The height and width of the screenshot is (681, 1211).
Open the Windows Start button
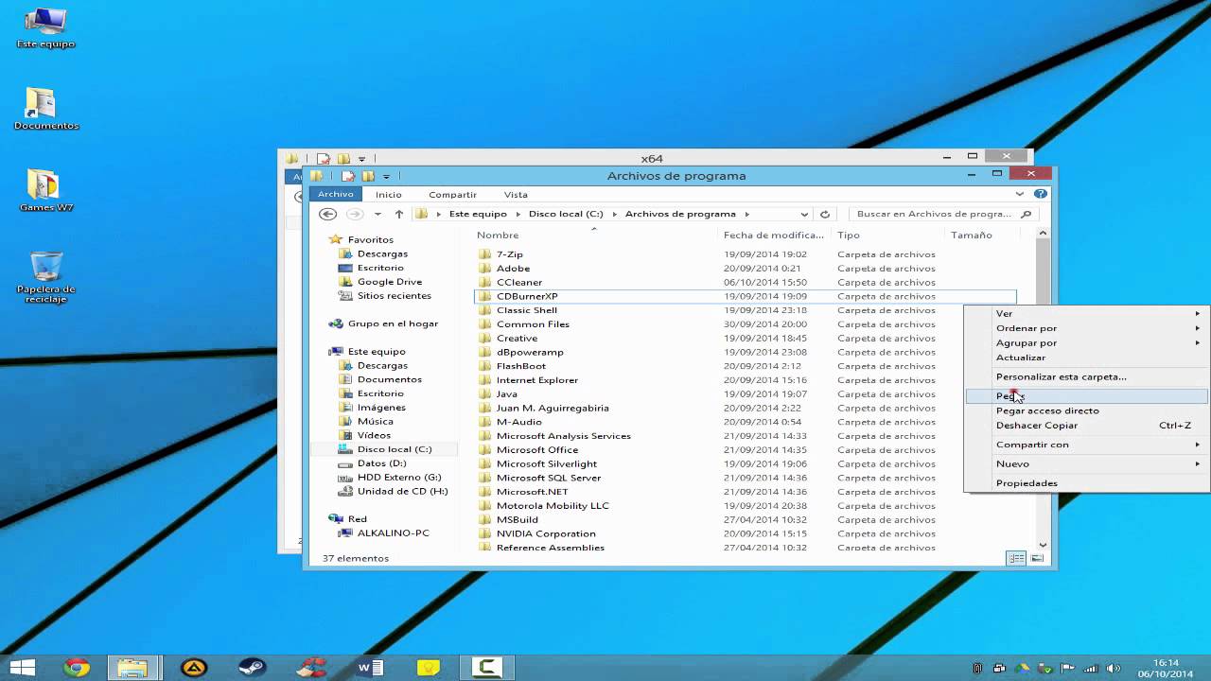click(23, 668)
